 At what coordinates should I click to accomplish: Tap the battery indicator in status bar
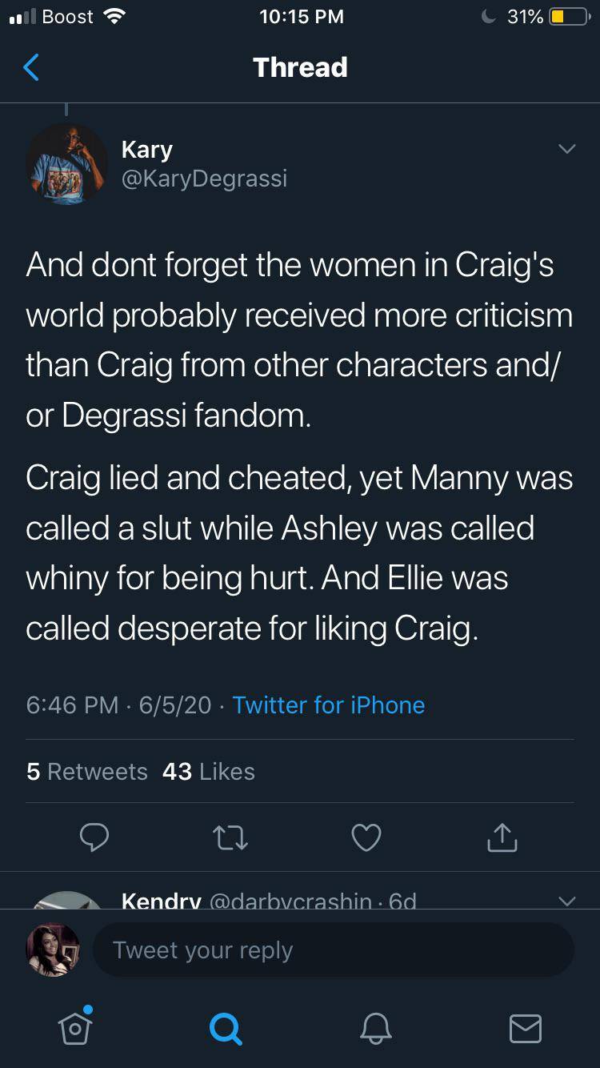coord(568,17)
